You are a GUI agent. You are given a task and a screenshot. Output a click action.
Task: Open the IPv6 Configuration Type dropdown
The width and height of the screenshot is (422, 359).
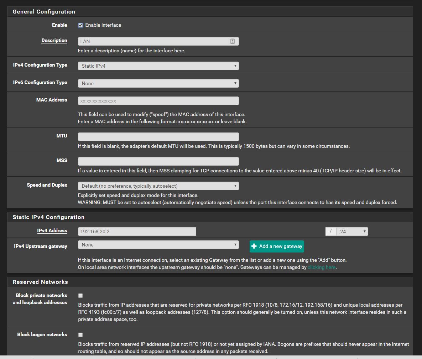[x=158, y=83]
